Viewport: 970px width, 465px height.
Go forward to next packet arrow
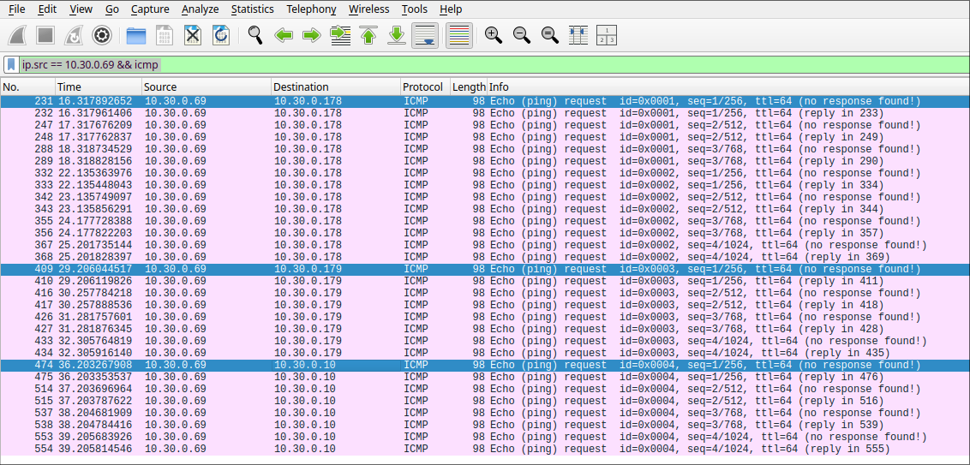pos(312,35)
